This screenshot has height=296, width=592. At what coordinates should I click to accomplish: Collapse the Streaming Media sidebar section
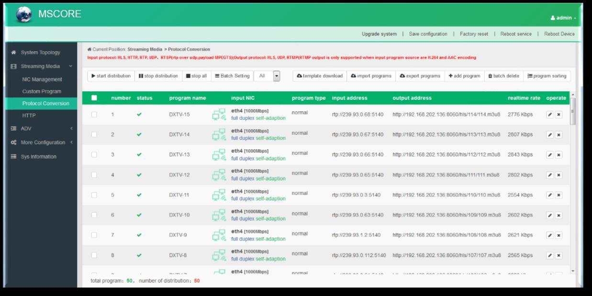point(41,66)
